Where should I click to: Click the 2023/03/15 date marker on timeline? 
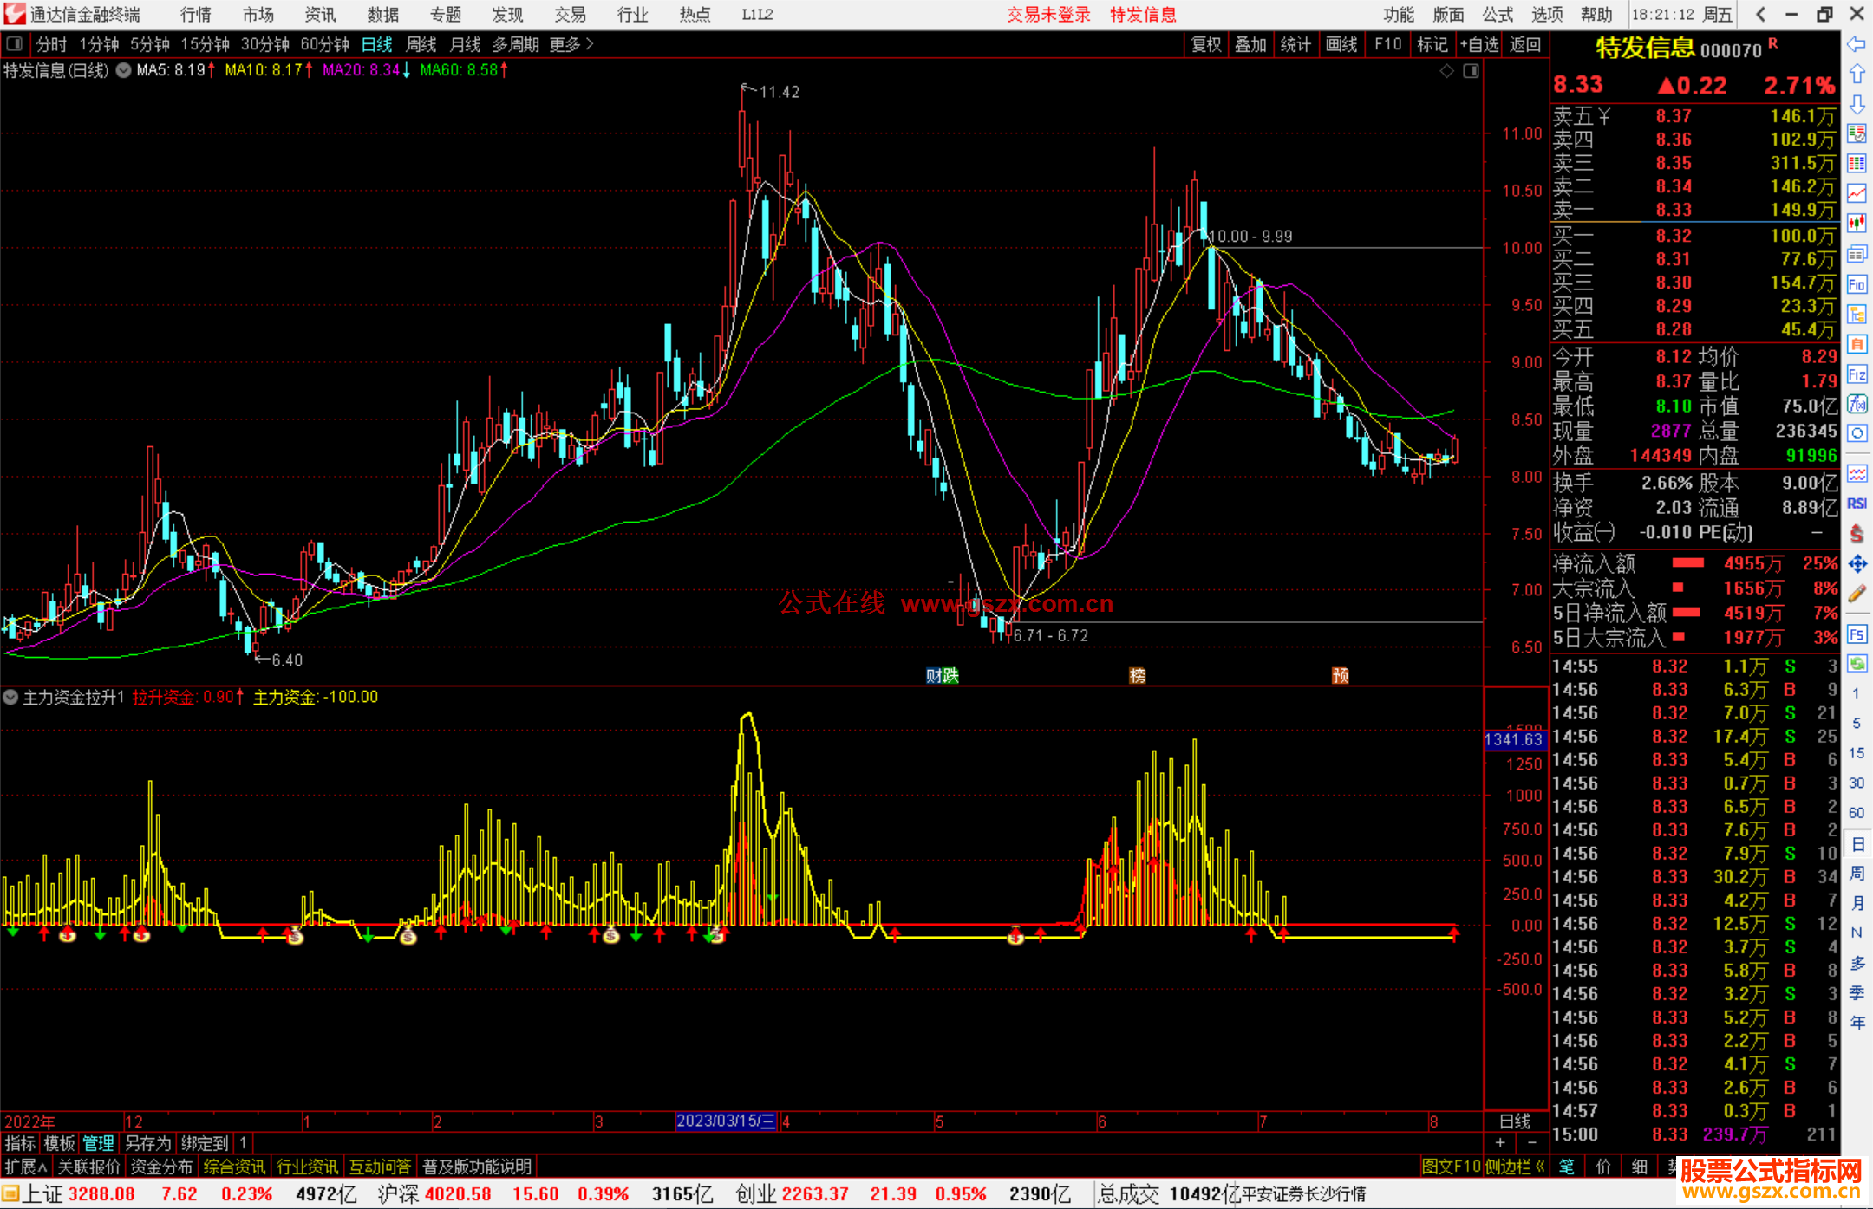click(x=726, y=1121)
